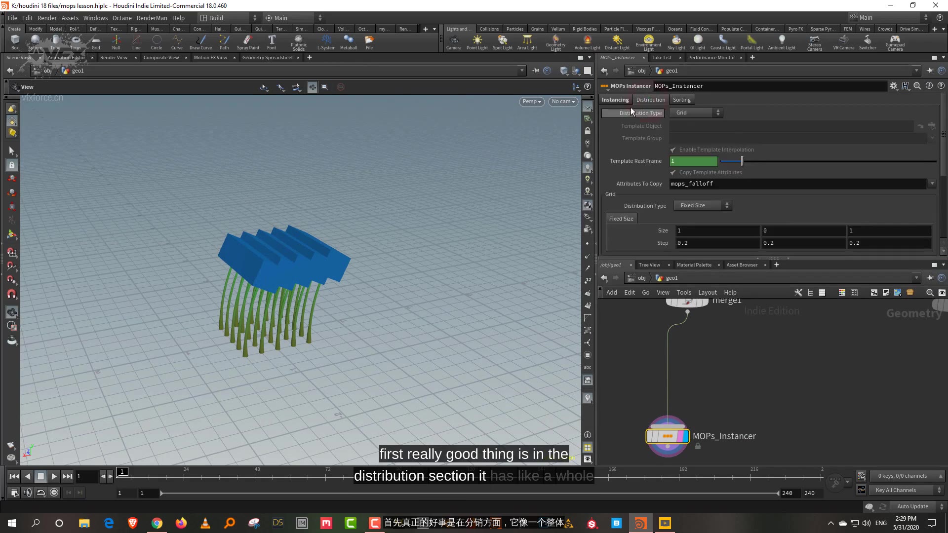Toggle Copy Template Attributes checkbox
This screenshot has width=948, height=533.
(x=673, y=172)
